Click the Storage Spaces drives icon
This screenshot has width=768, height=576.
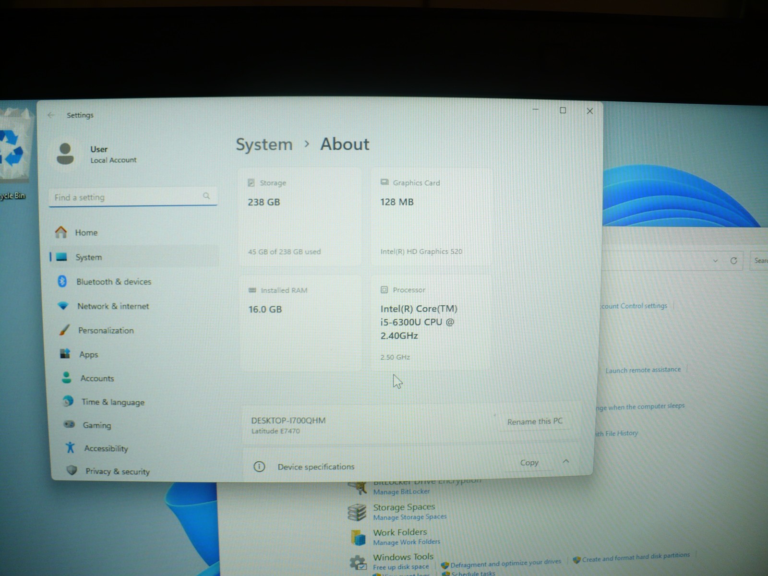pos(357,512)
